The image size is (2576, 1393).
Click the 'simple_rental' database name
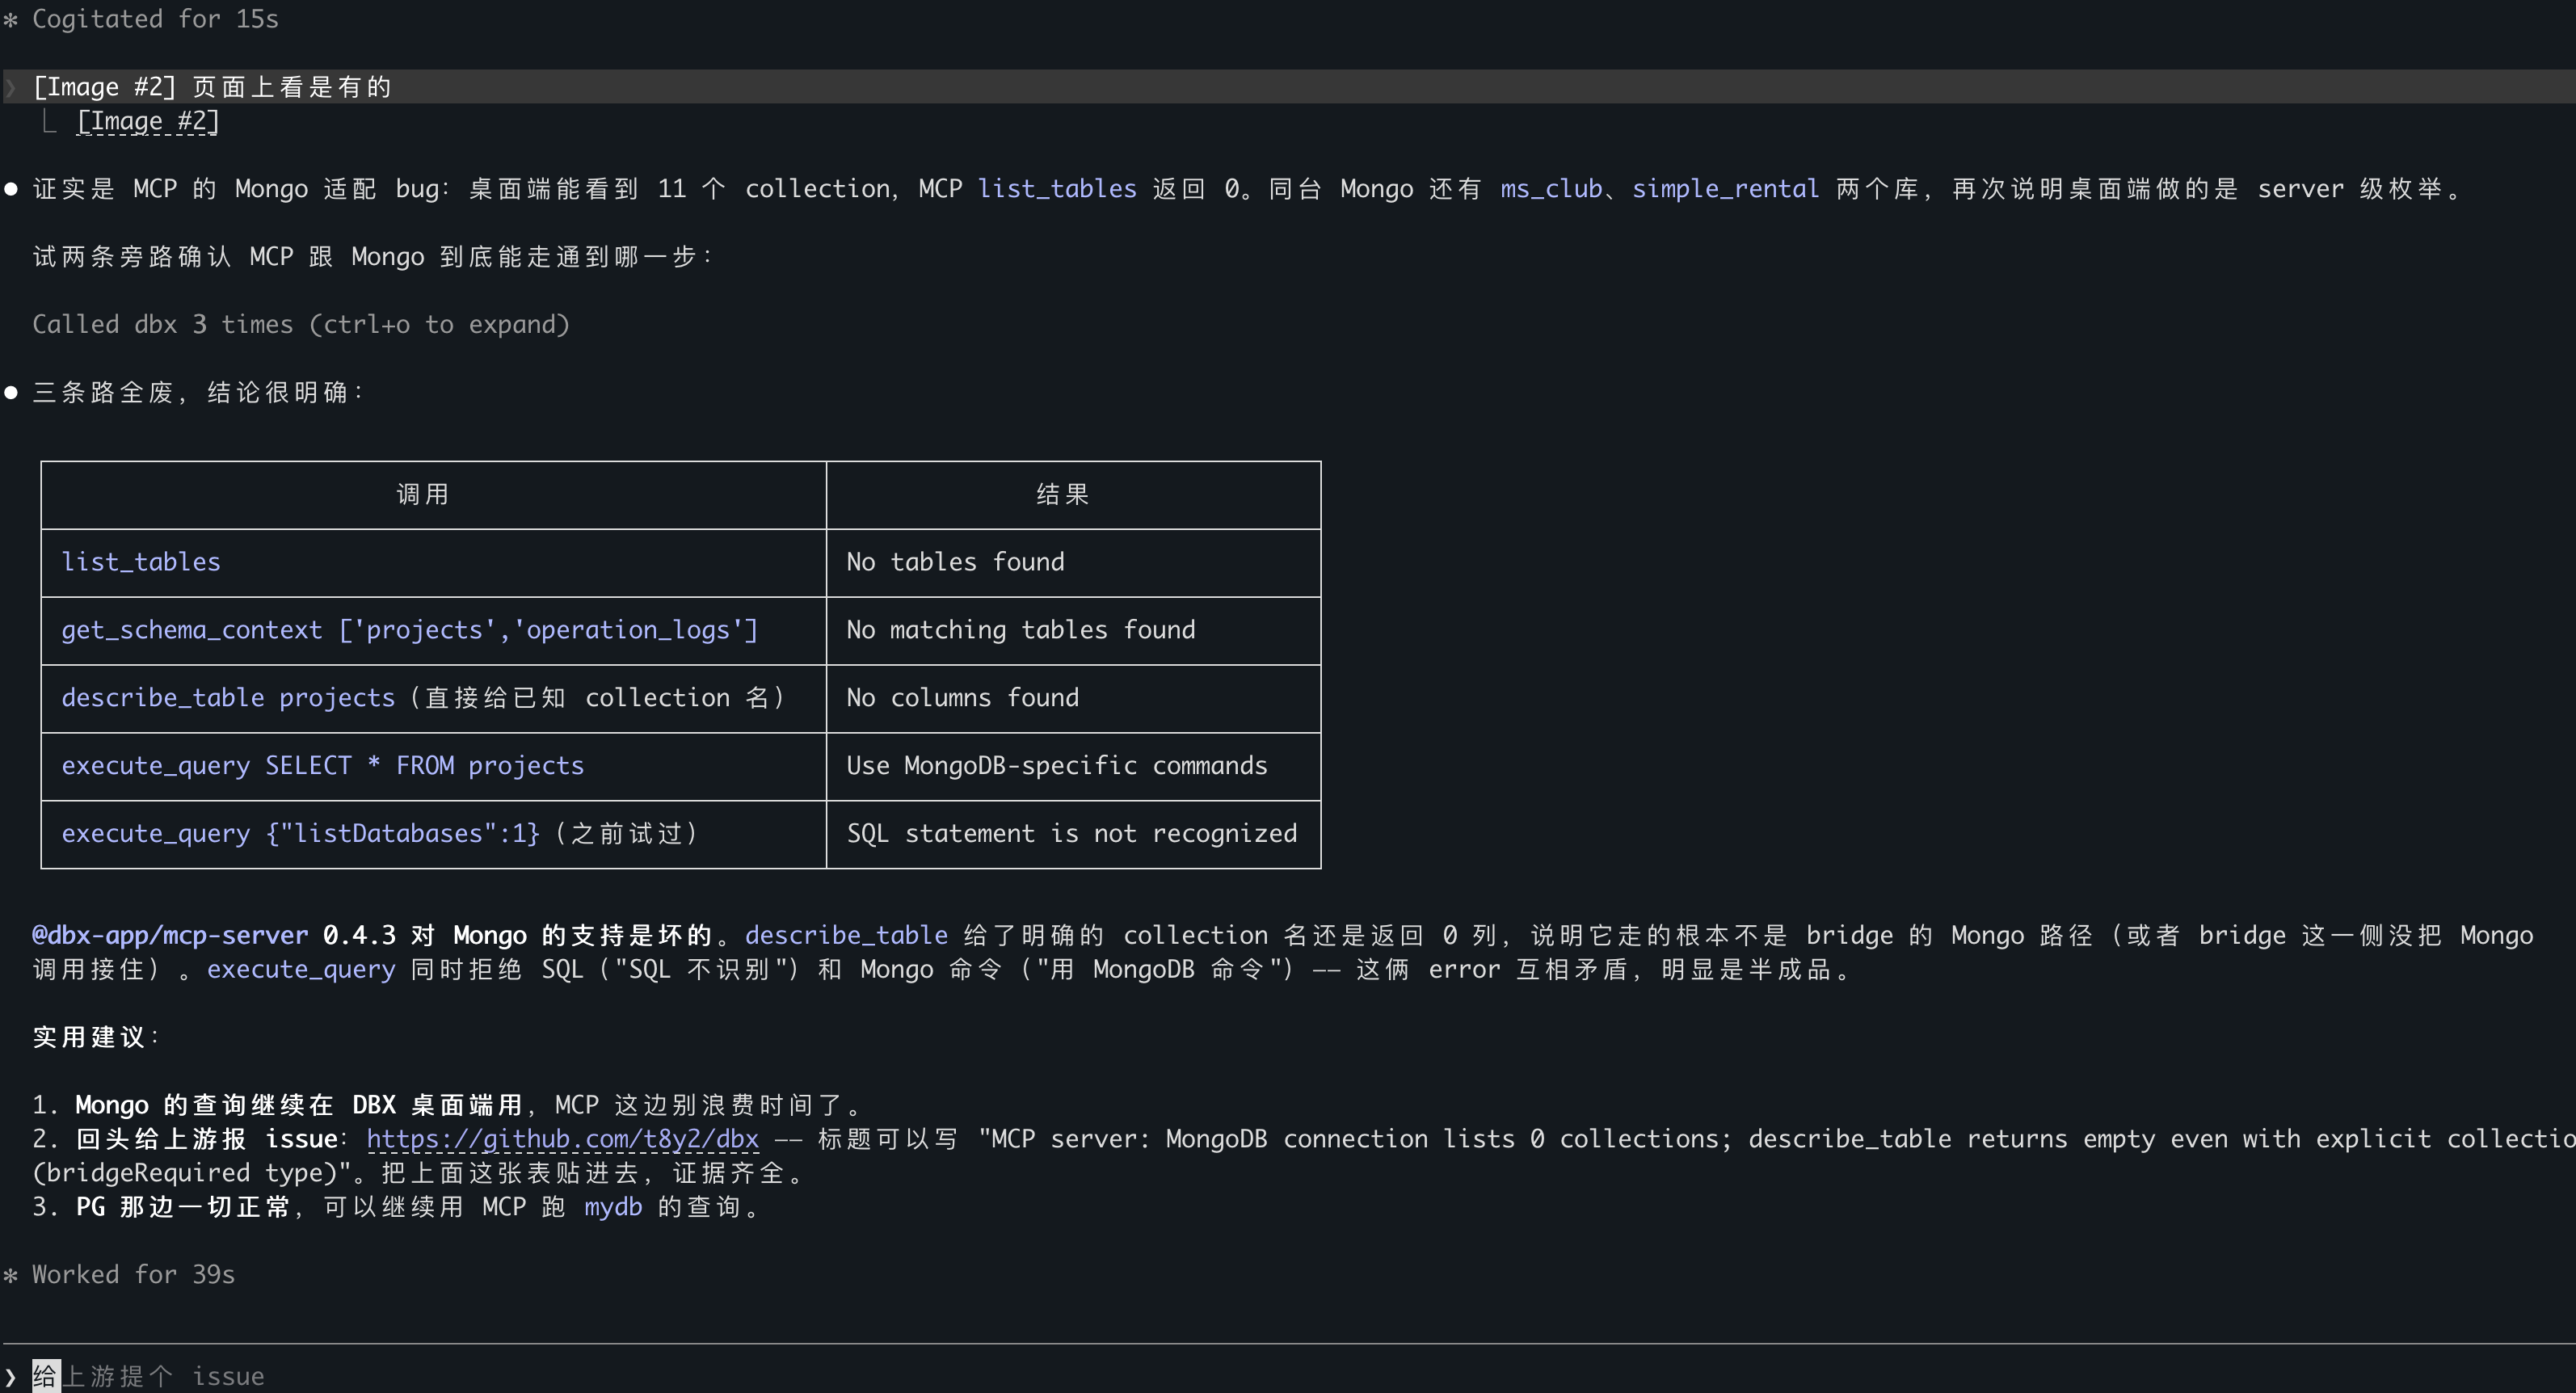point(1725,189)
